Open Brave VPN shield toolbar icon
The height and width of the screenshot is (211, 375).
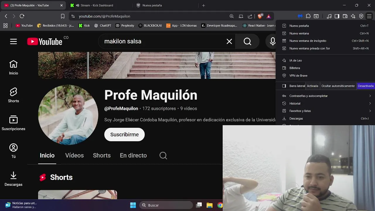click(361, 16)
